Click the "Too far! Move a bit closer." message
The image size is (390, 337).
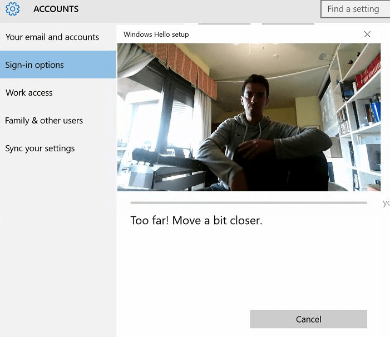(x=196, y=220)
